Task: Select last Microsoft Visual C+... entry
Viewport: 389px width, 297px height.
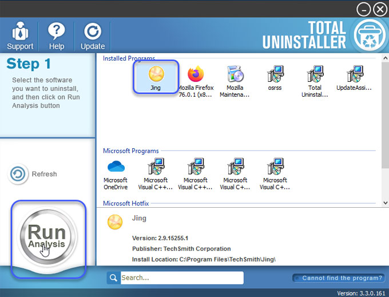Action: click(x=275, y=174)
